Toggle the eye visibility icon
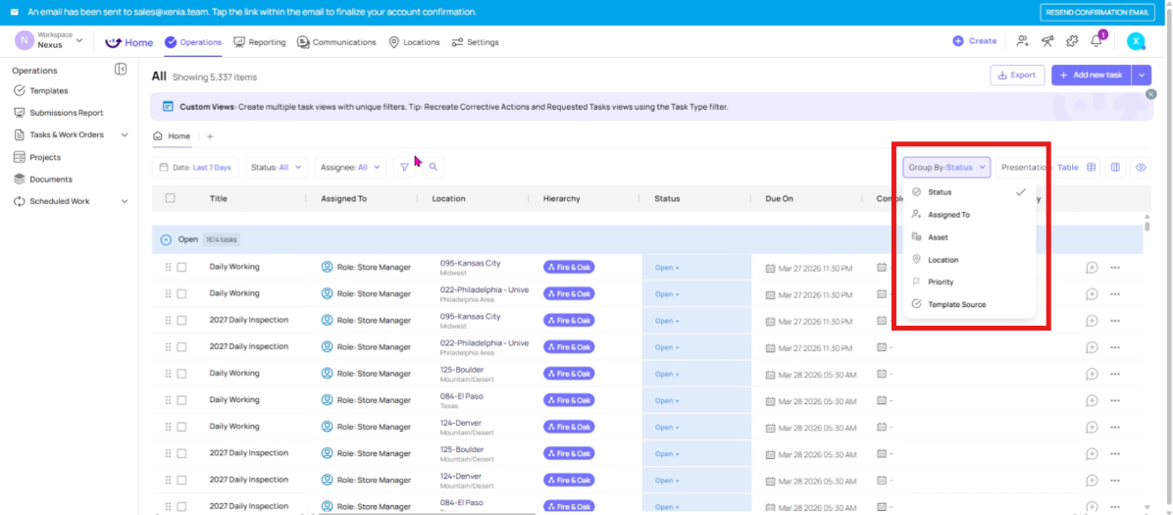This screenshot has width=1173, height=515. [x=1141, y=168]
